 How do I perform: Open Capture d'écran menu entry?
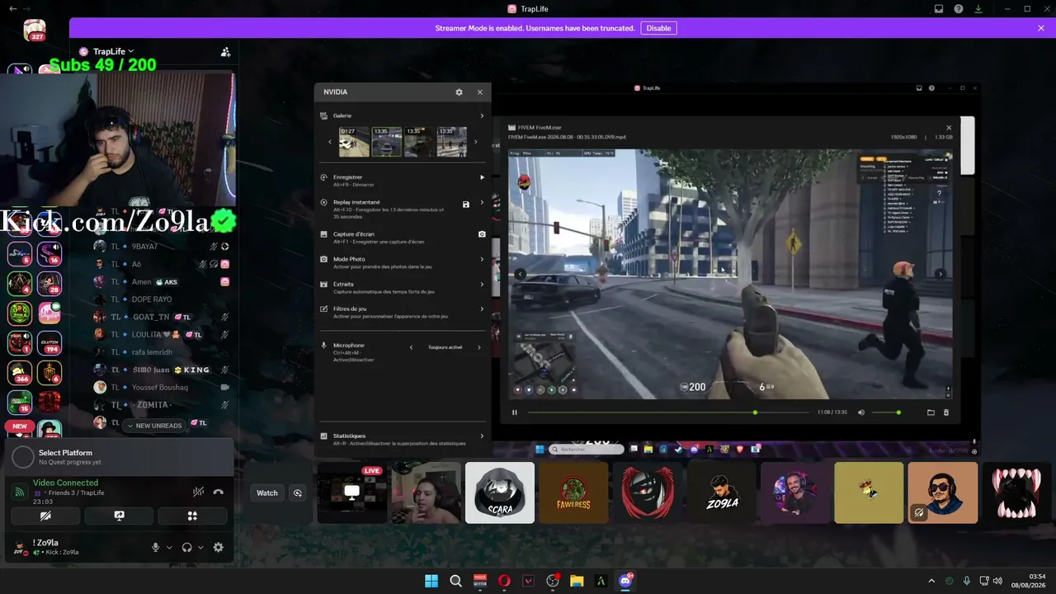[x=403, y=237]
